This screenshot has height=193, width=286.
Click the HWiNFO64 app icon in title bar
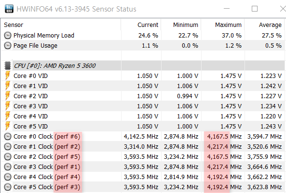point(9,9)
